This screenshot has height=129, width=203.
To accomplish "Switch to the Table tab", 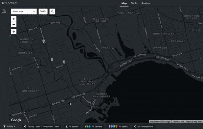I will 134,3.
